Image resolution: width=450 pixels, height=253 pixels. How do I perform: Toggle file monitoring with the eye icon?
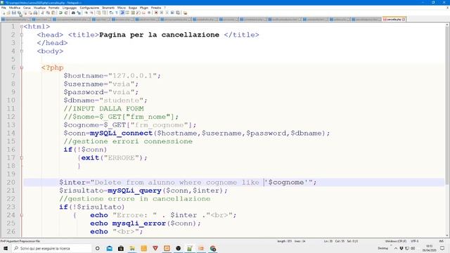(x=149, y=13)
